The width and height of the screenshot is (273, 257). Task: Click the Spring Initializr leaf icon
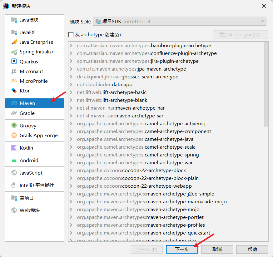click(x=14, y=52)
